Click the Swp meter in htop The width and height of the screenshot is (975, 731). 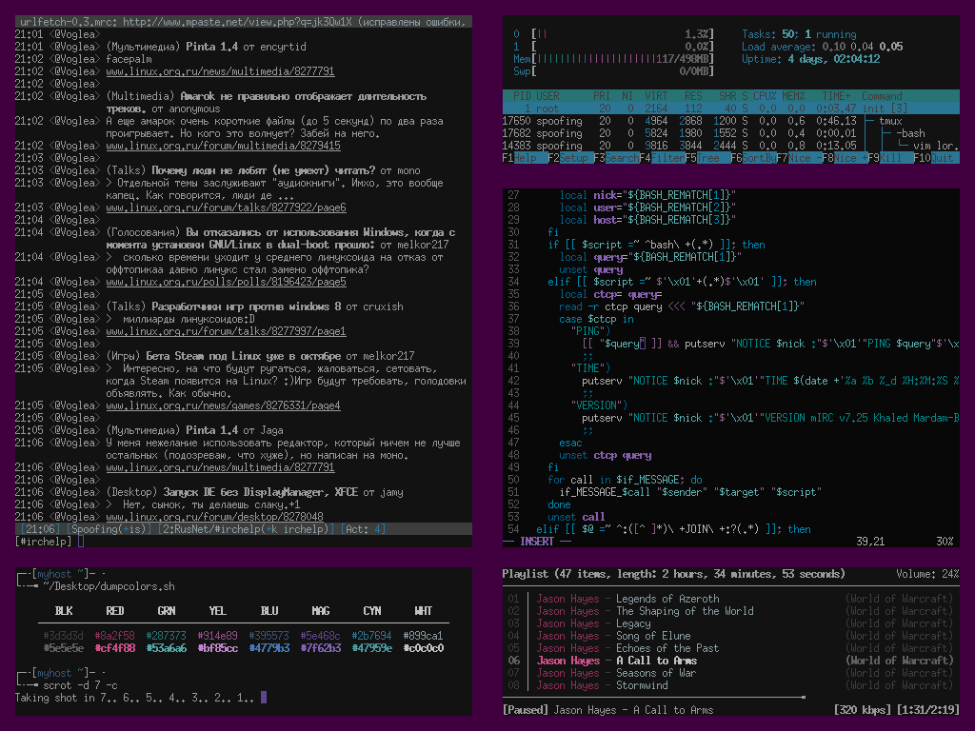(x=614, y=71)
